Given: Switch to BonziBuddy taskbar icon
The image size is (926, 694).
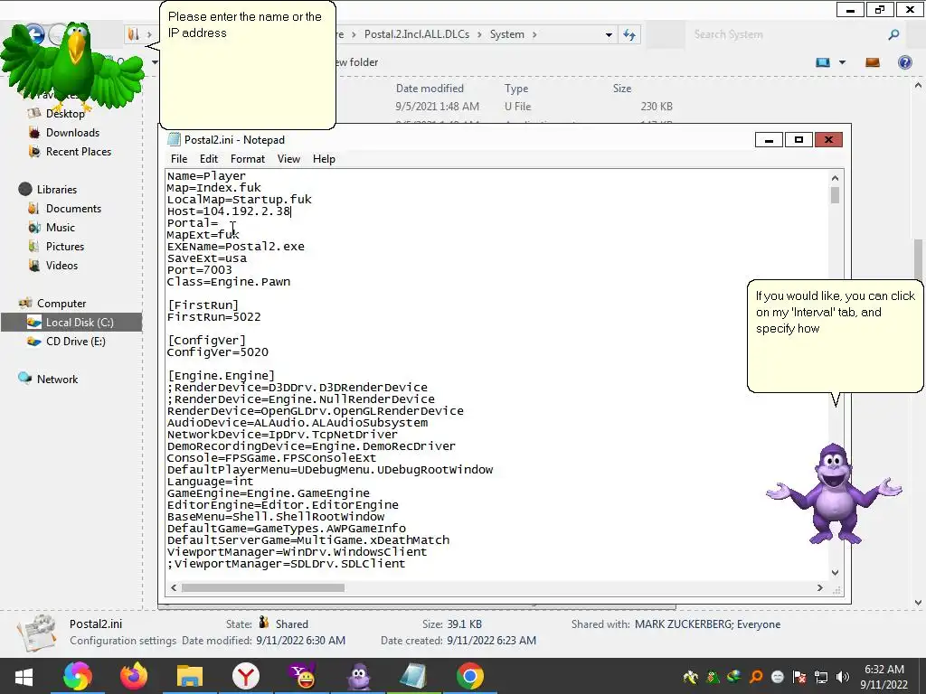Looking at the screenshot, I should [358, 676].
